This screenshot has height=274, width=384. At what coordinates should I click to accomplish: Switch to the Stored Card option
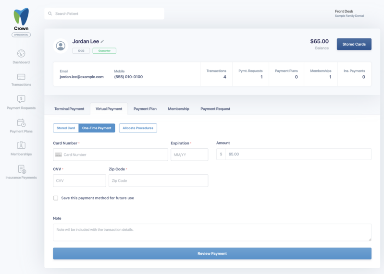click(x=66, y=128)
